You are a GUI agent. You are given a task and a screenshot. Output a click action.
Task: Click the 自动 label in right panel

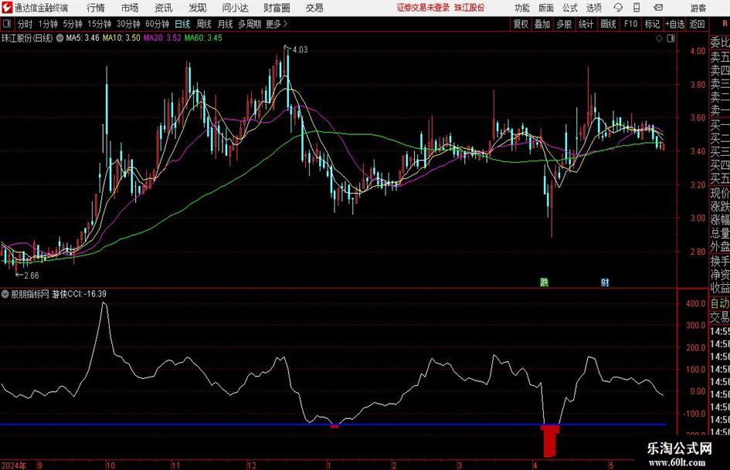(720, 303)
